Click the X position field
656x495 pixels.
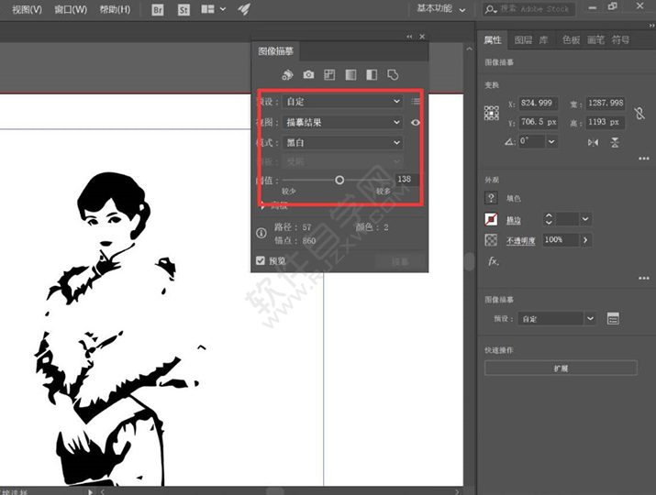(538, 103)
